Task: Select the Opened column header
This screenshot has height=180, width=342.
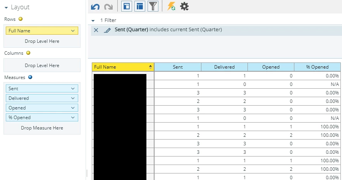Action: click(x=271, y=67)
